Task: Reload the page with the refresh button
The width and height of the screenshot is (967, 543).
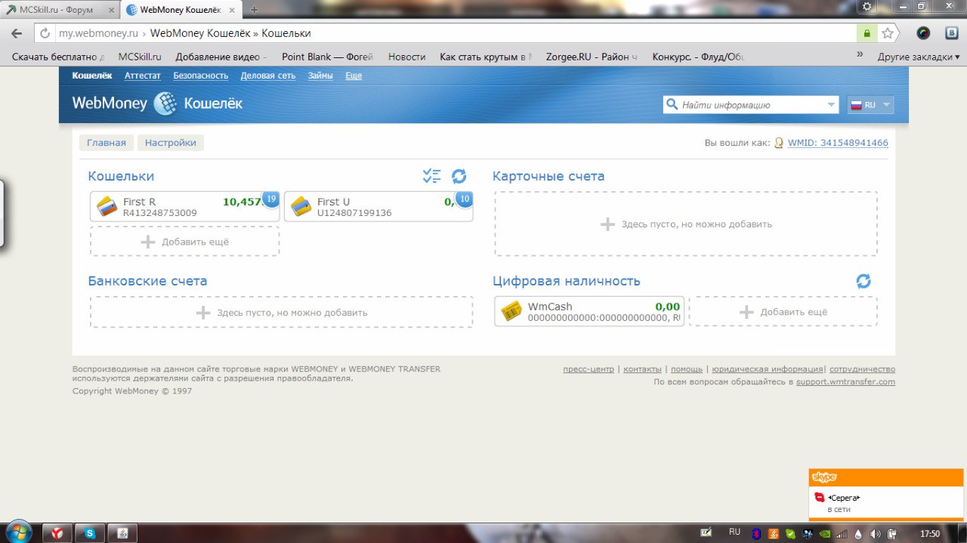Action: coord(45,33)
